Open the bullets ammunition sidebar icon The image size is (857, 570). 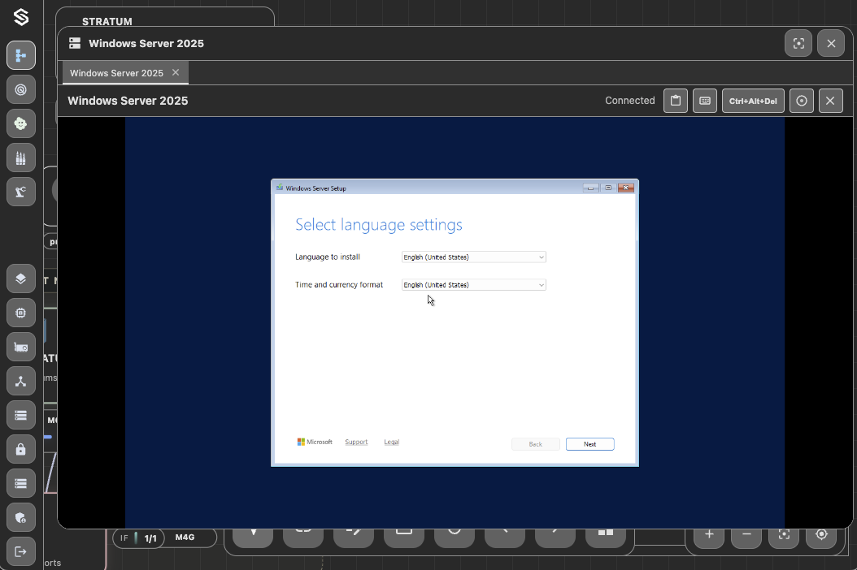[21, 158]
